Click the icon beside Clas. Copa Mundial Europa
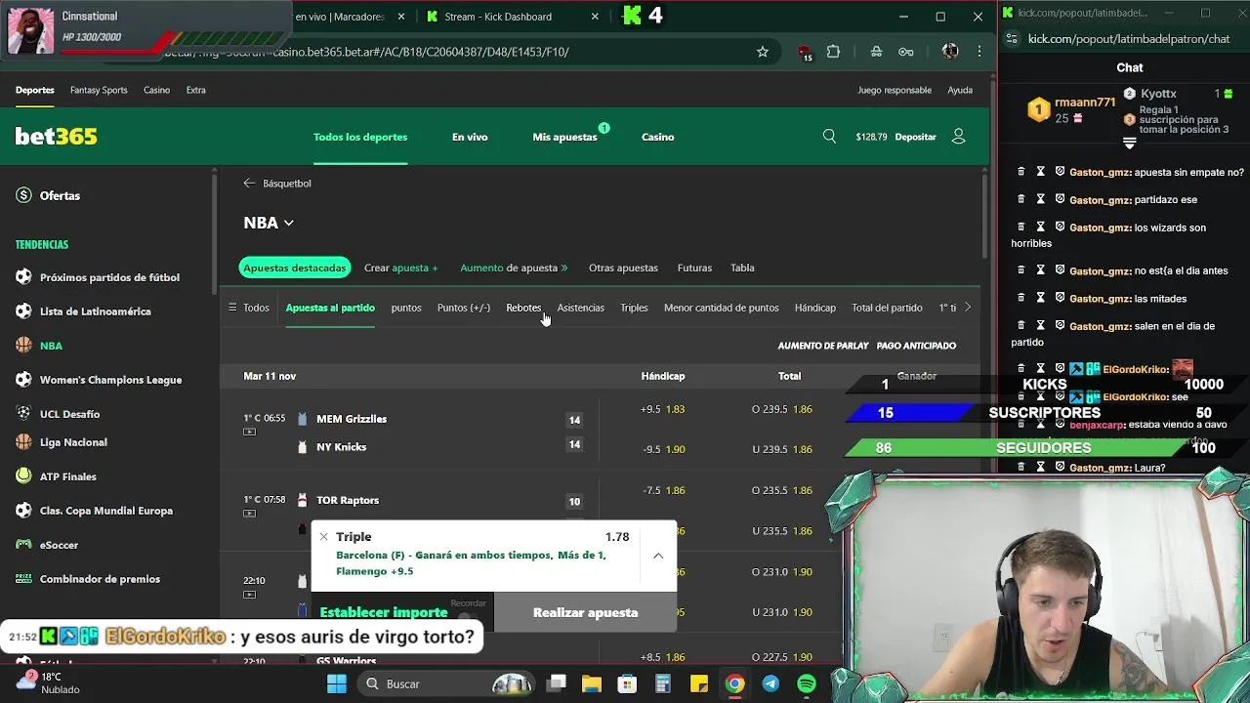The width and height of the screenshot is (1250, 703). pyautogui.click(x=23, y=511)
